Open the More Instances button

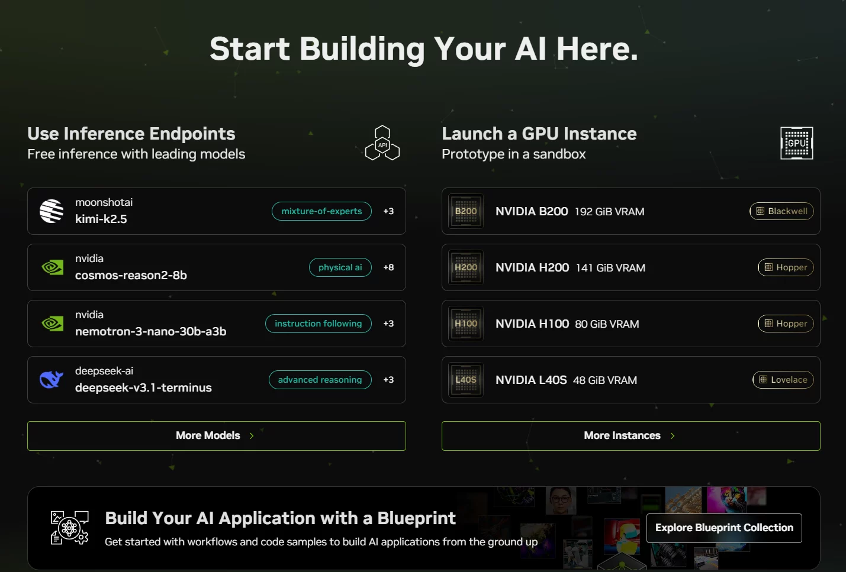pos(631,436)
